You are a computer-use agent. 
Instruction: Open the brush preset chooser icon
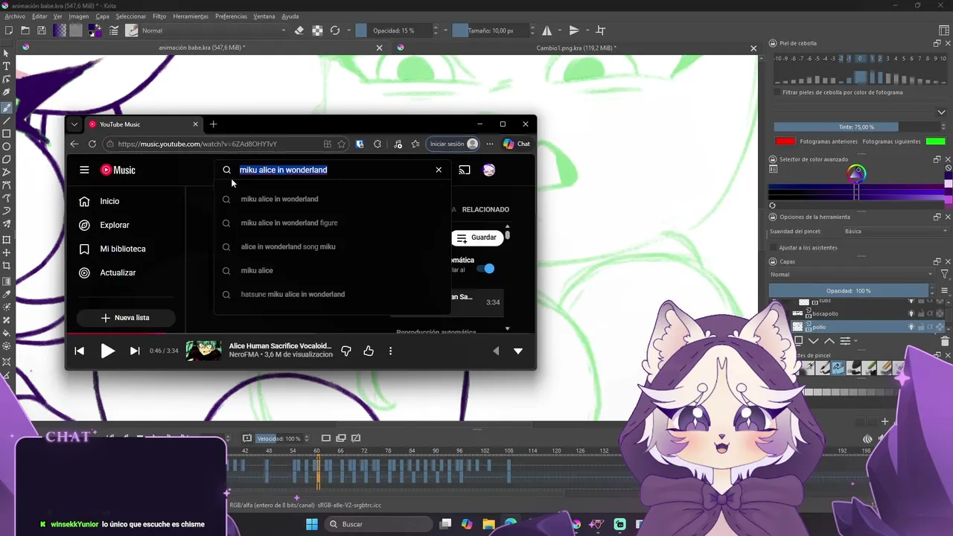click(x=132, y=31)
